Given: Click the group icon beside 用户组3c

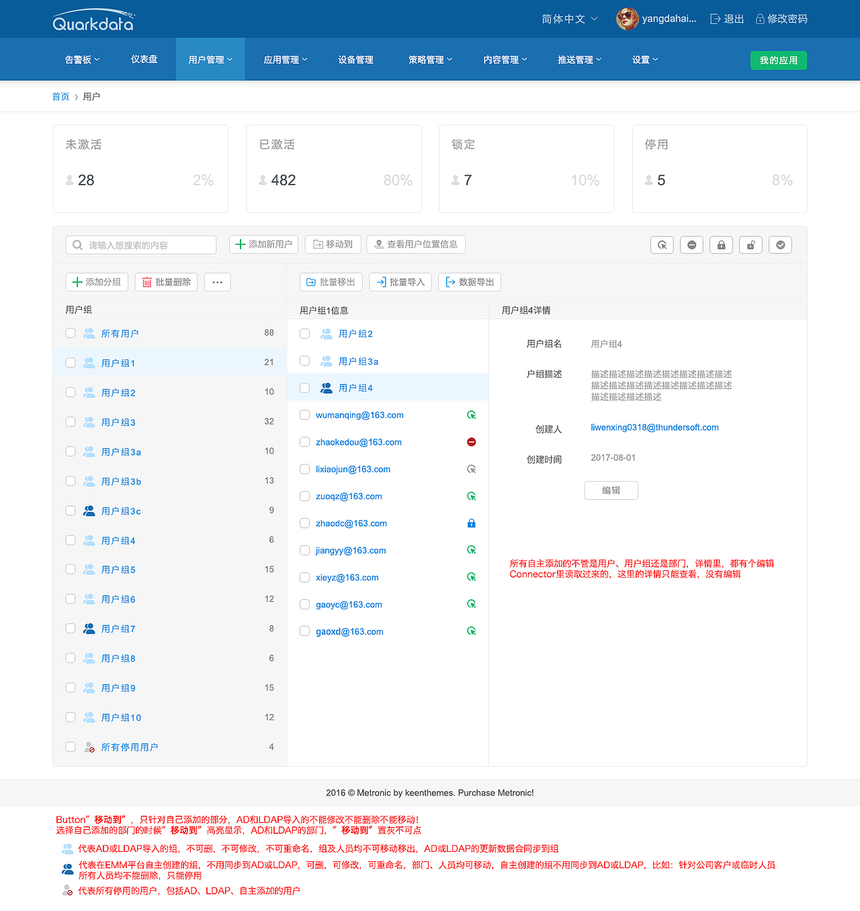Looking at the screenshot, I should click(x=89, y=511).
